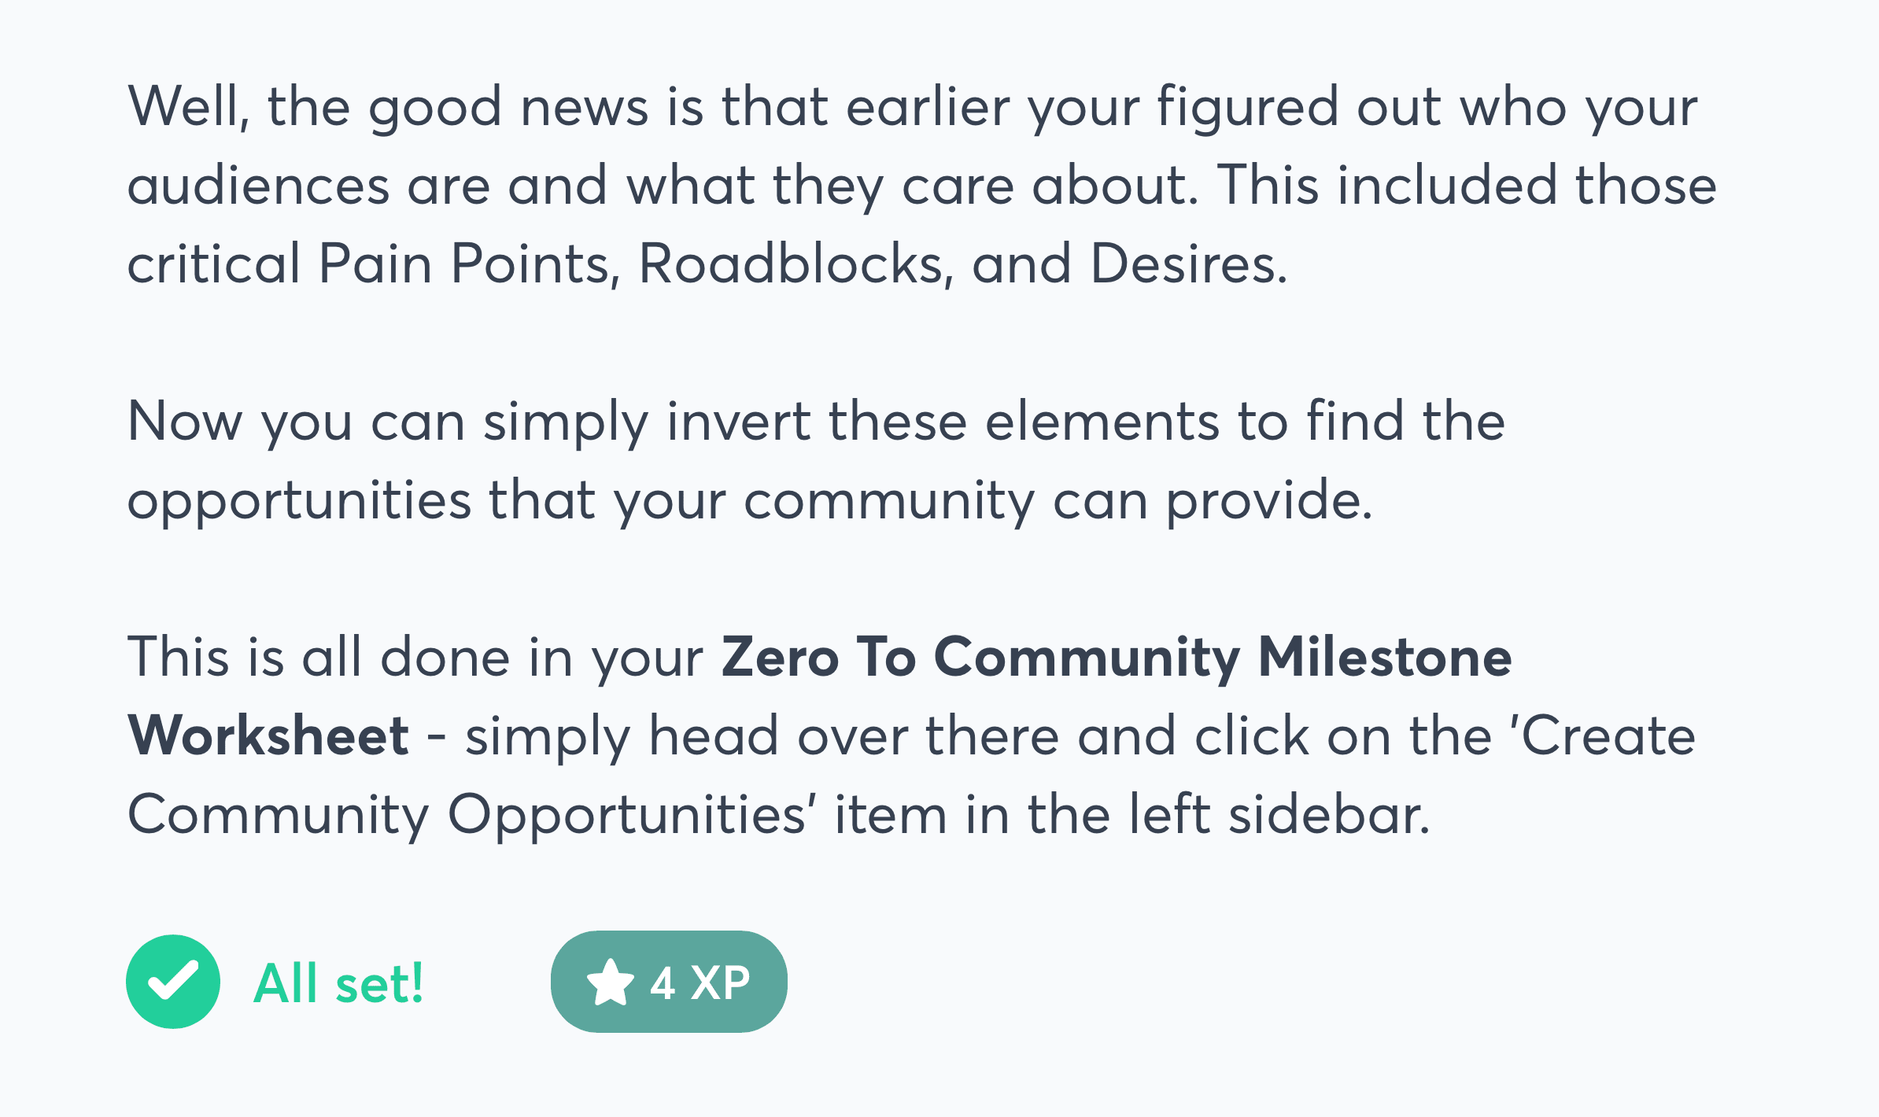Click the word "opportunities" in the second paragraph

[299, 502]
